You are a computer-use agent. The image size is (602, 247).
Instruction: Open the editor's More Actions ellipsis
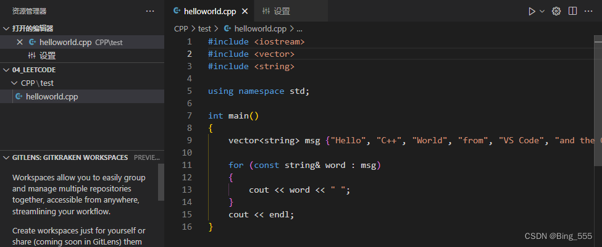click(x=588, y=11)
